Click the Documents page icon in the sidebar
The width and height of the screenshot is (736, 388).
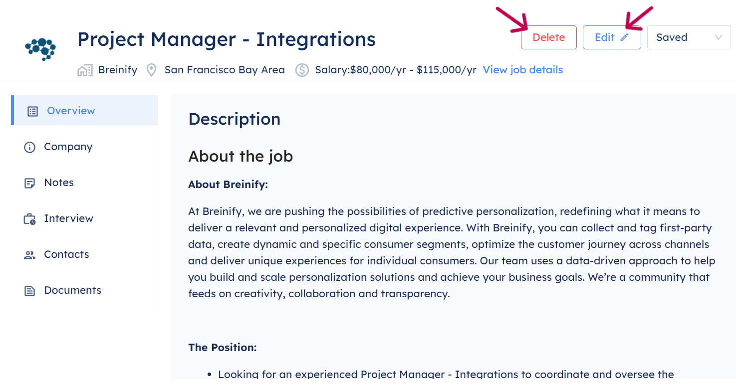click(30, 290)
